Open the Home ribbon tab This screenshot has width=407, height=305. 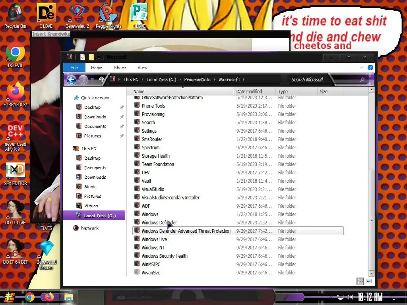tap(97, 68)
